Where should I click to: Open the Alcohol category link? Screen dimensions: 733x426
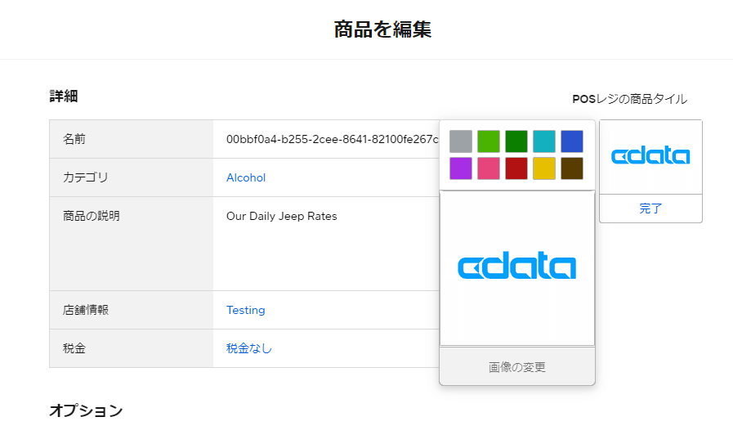click(x=246, y=177)
